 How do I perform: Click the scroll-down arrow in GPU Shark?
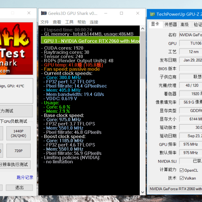coord(143,192)
